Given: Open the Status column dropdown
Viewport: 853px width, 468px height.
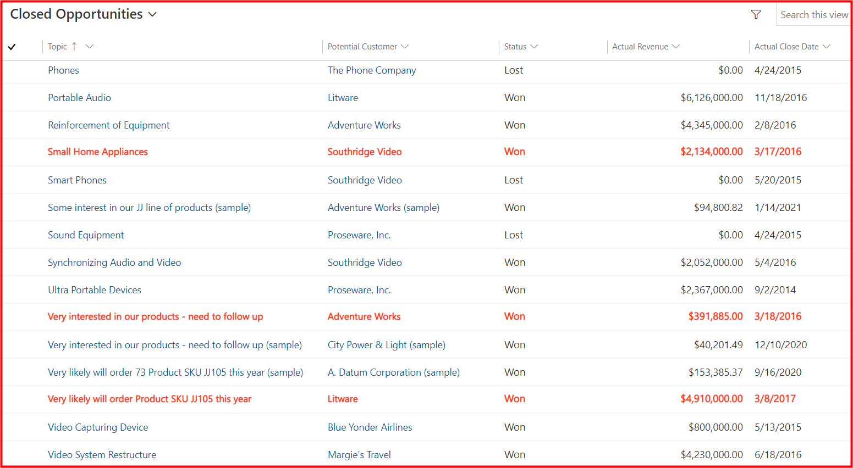Looking at the screenshot, I should point(534,47).
